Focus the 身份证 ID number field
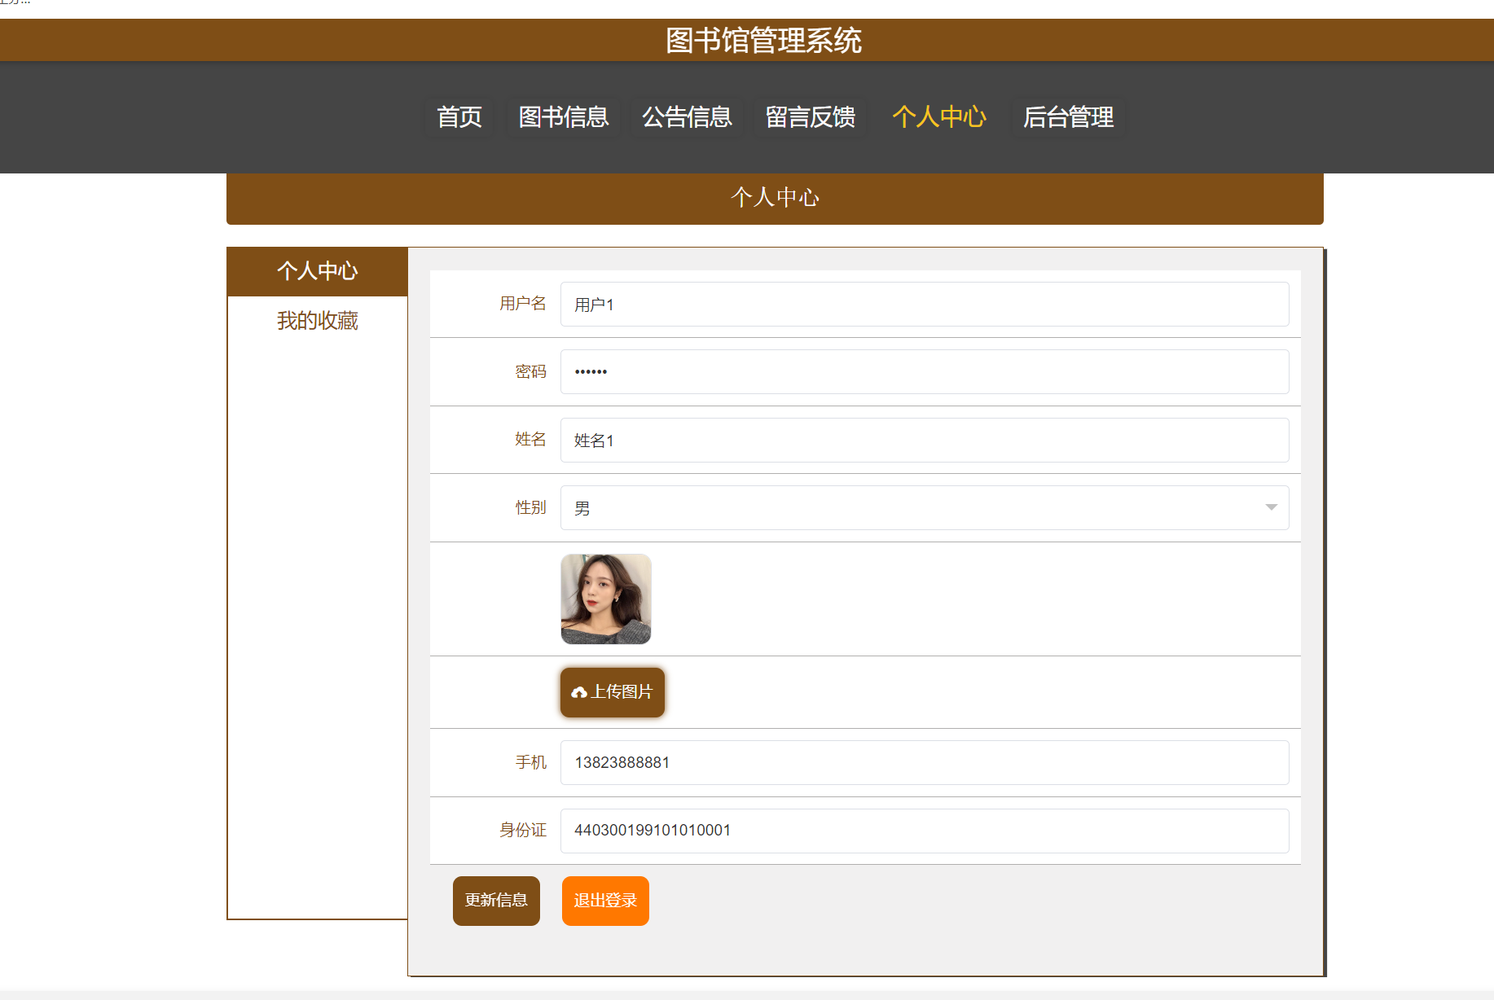Image resolution: width=1494 pixels, height=1000 pixels. [925, 831]
